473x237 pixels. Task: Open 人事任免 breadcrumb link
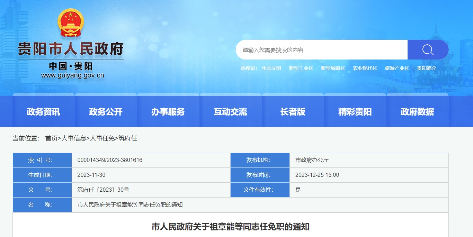[x=102, y=138]
